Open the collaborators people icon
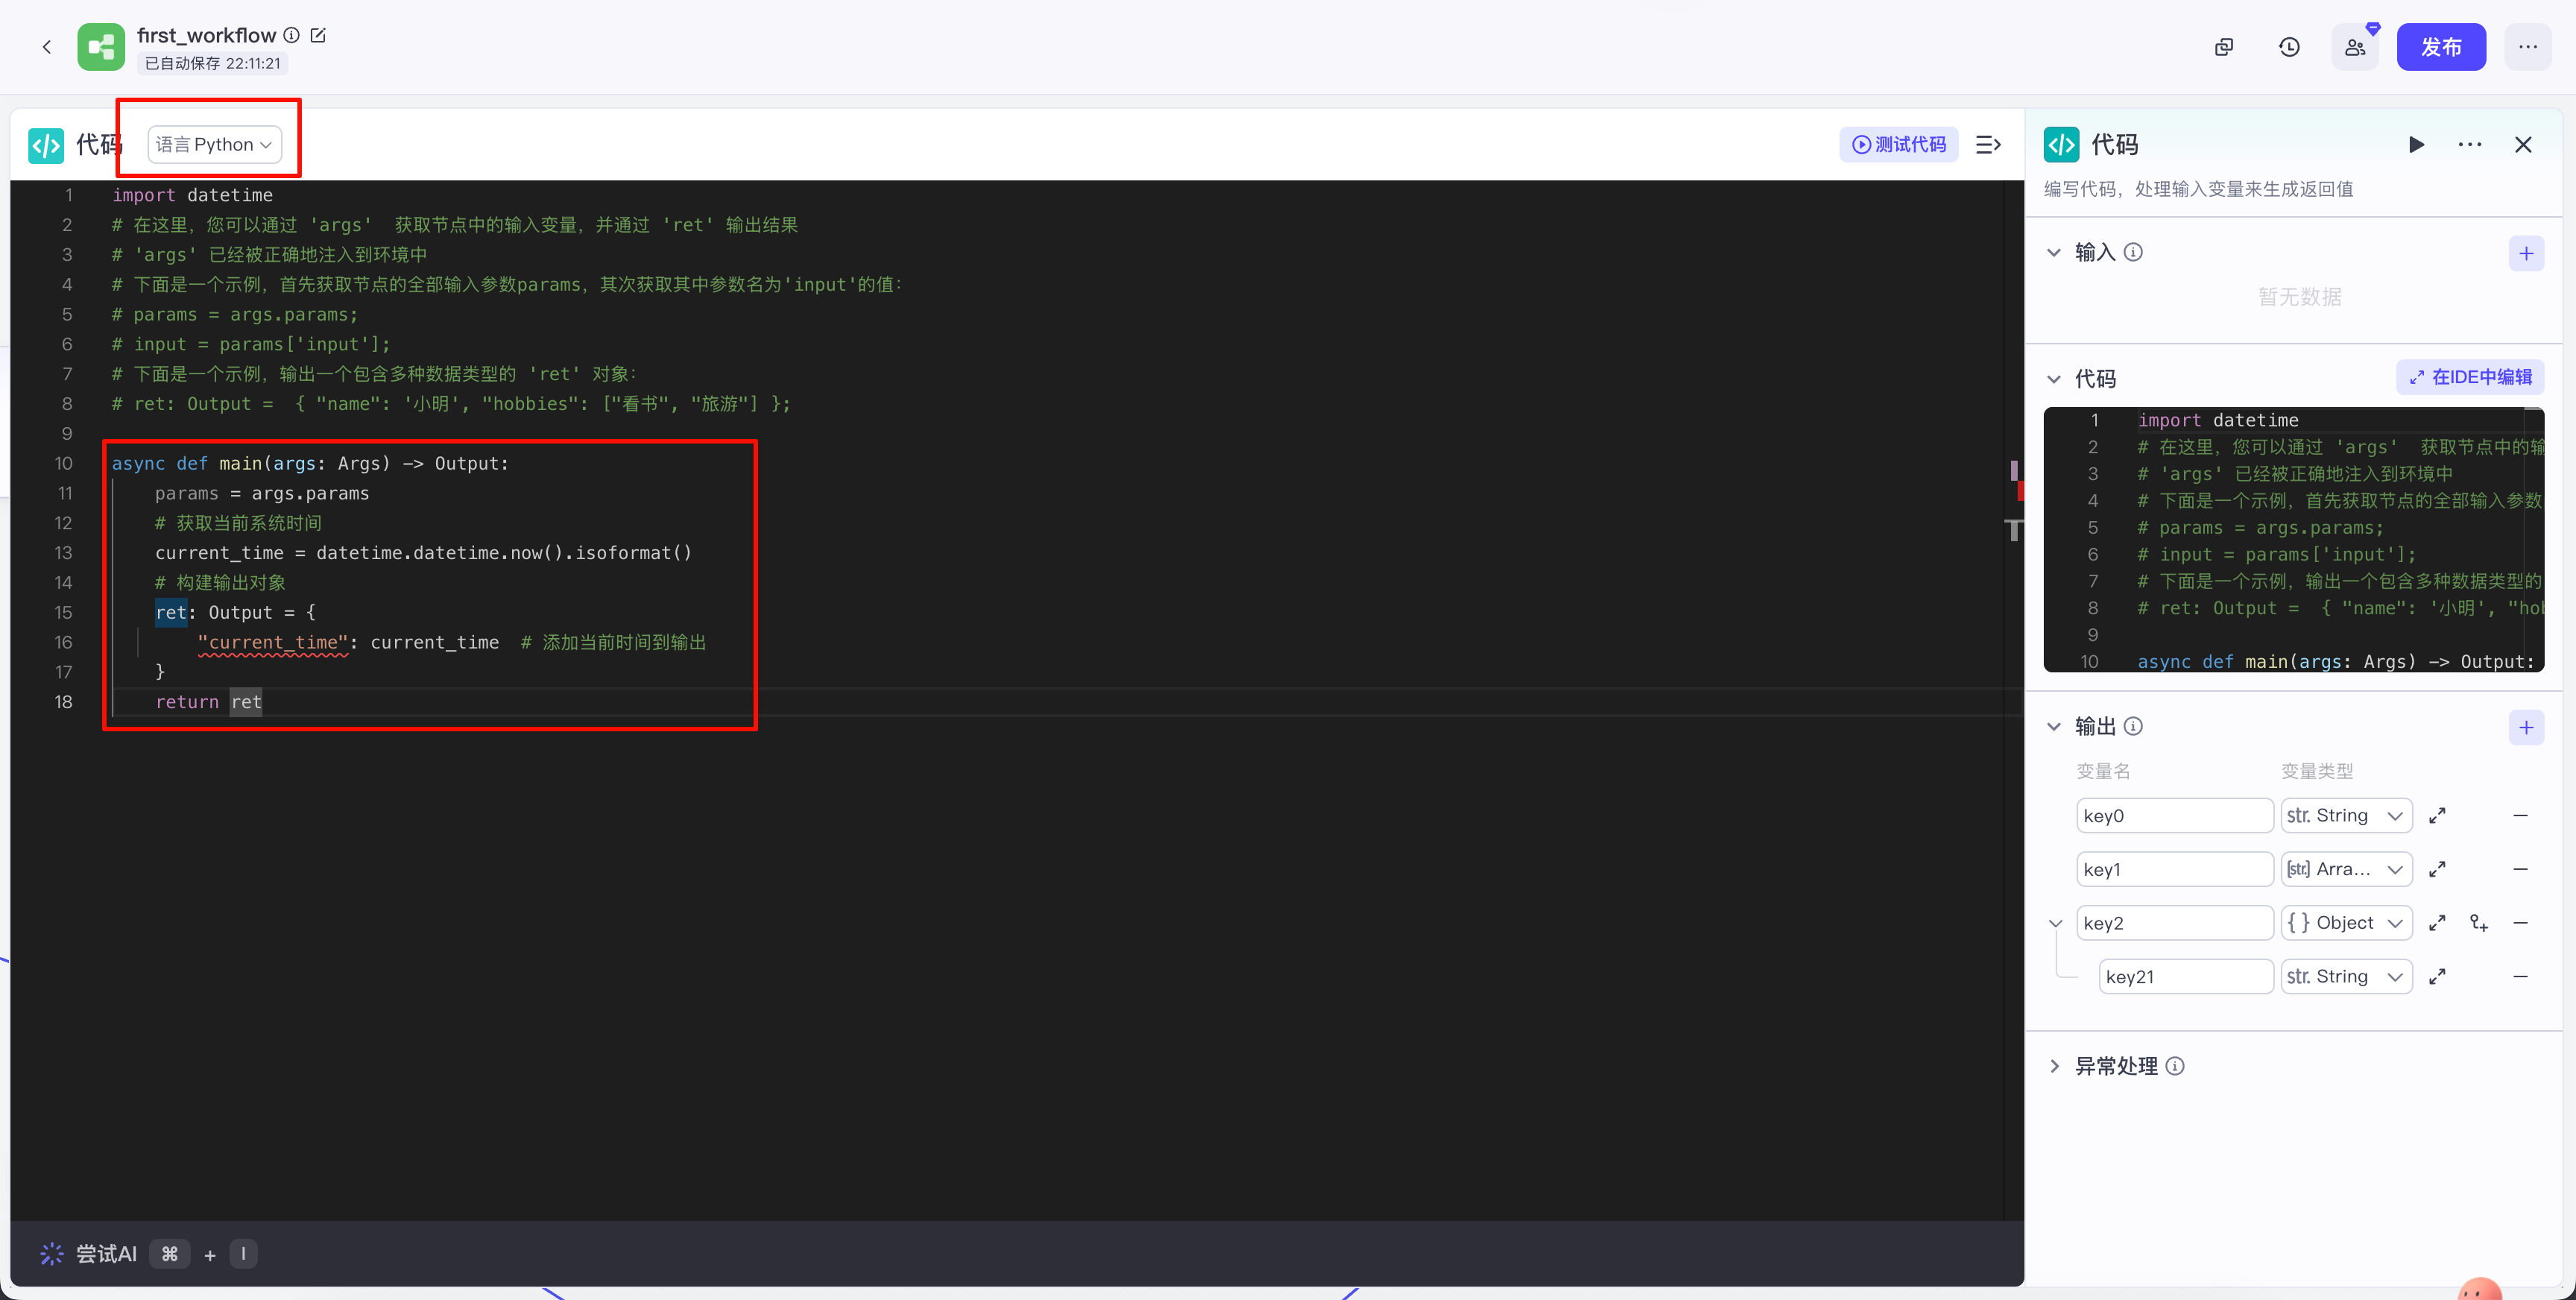The image size is (2576, 1300). [x=2355, y=47]
